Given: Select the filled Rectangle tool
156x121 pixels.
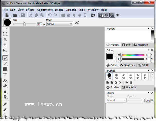Looking at the screenshot, I should (5, 69).
